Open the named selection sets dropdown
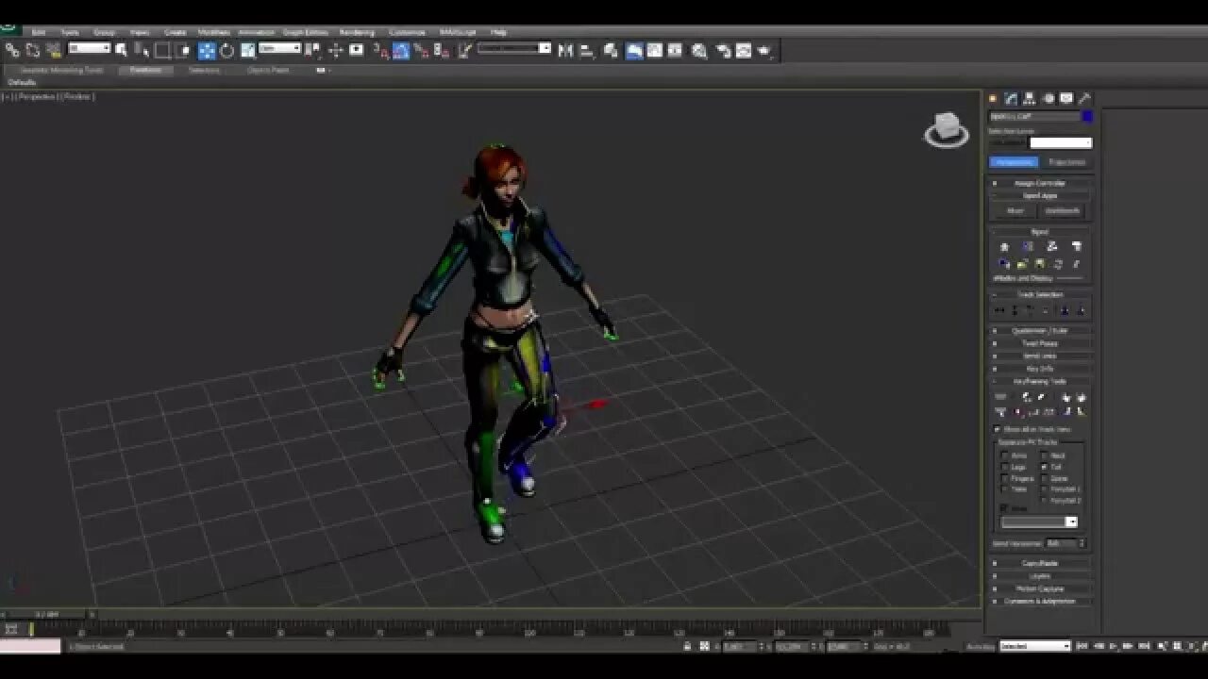Image resolution: width=1208 pixels, height=679 pixels. click(x=514, y=48)
